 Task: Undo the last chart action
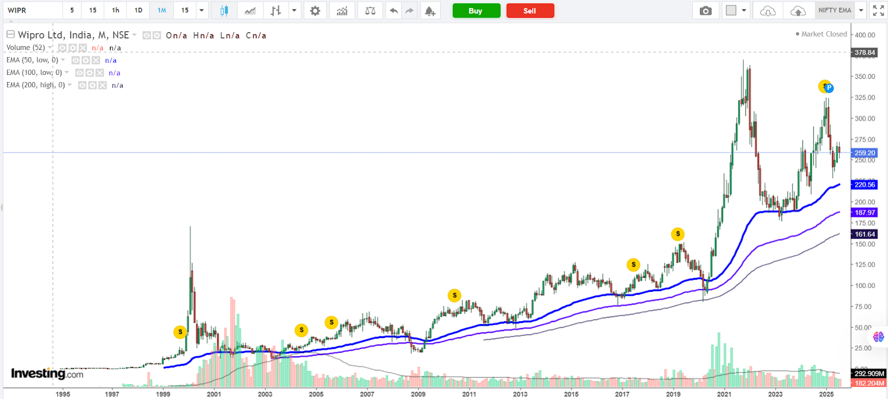click(x=393, y=11)
